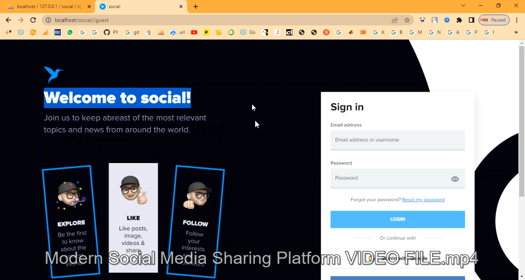
Task: Bookmark this page with the star icon
Action: click(407, 20)
